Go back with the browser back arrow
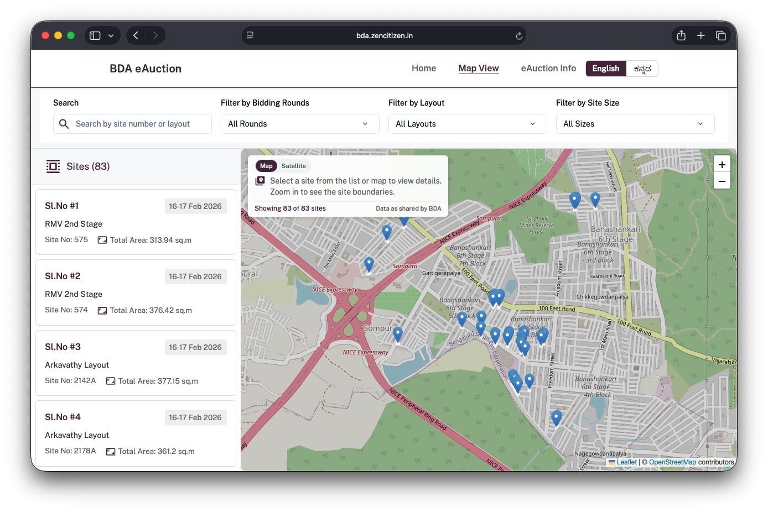 (x=136, y=35)
